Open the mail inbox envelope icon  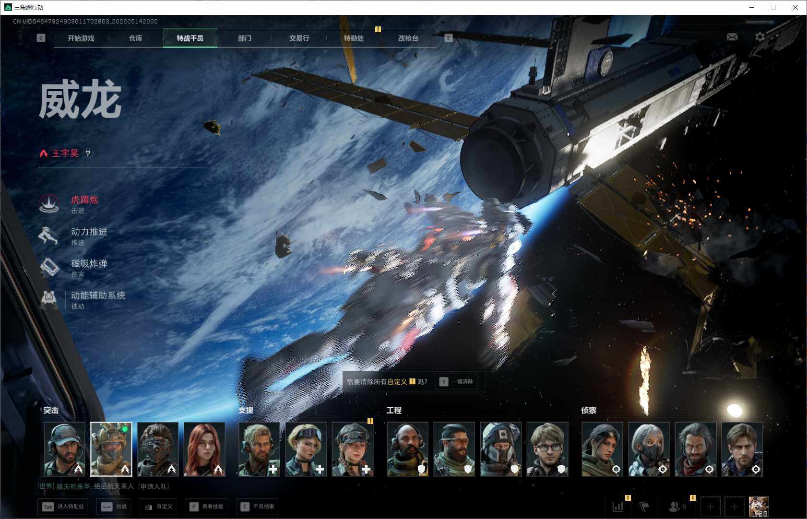(732, 37)
